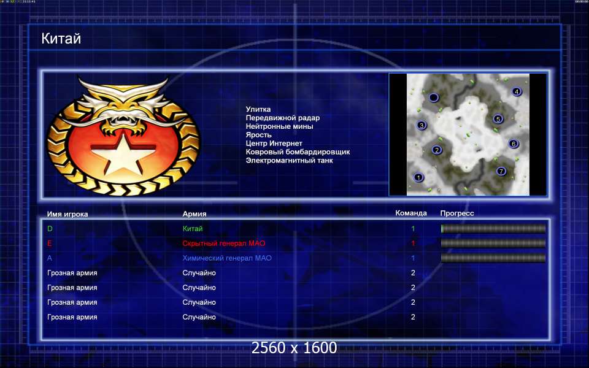Select start position marker 6 on minimap
Viewport: 589px width, 368px height.
(x=514, y=144)
